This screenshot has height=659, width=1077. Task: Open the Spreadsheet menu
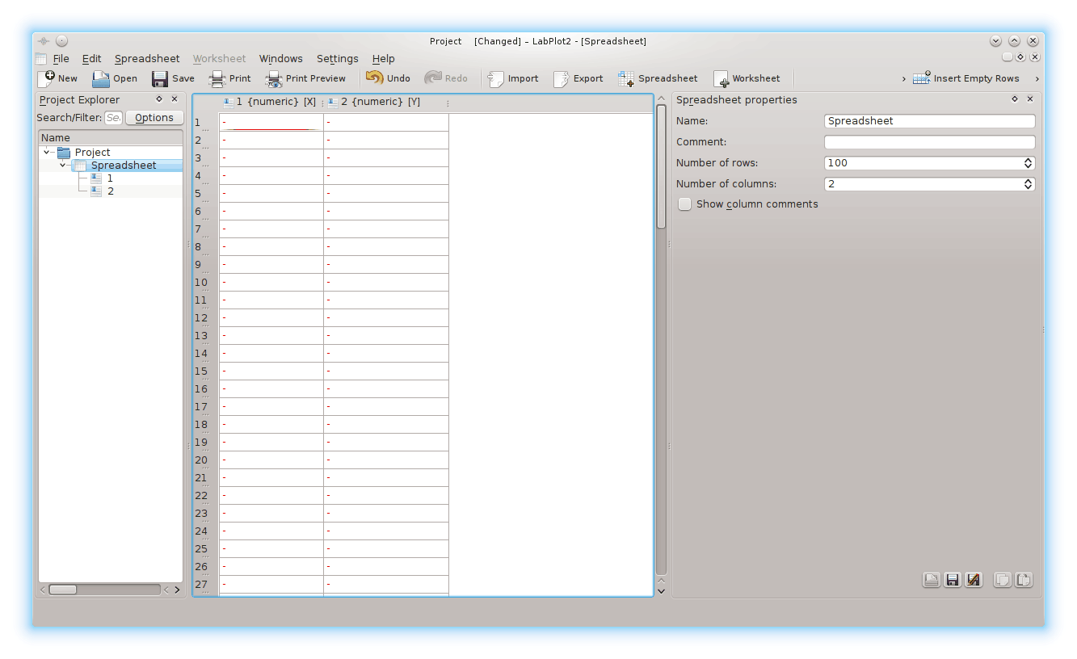tap(146, 59)
